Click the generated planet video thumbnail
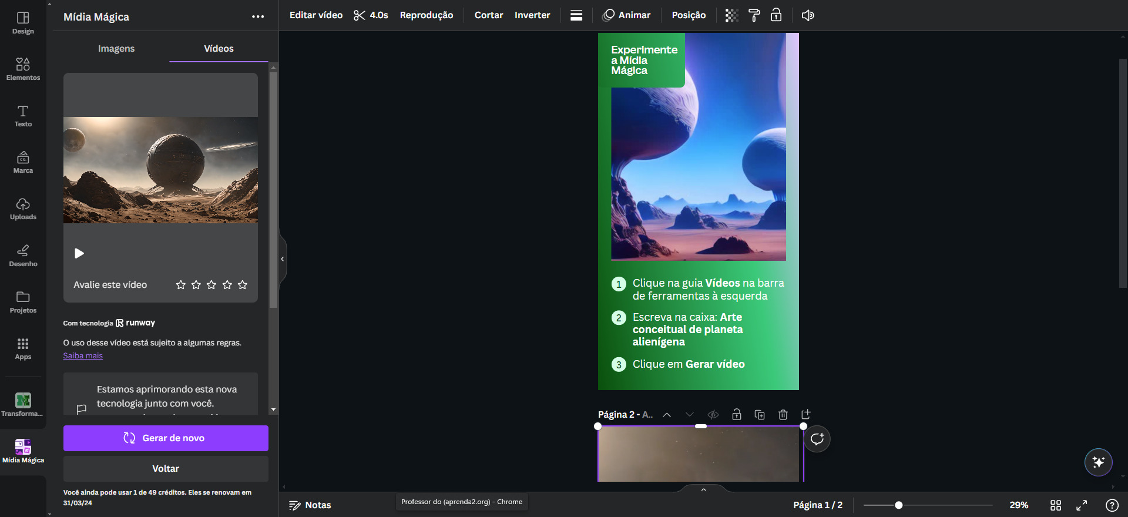 (x=160, y=170)
